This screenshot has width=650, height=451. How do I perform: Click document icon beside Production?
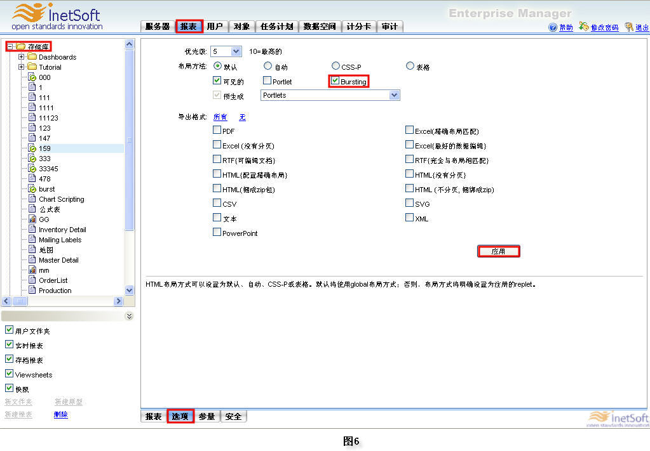coord(32,291)
